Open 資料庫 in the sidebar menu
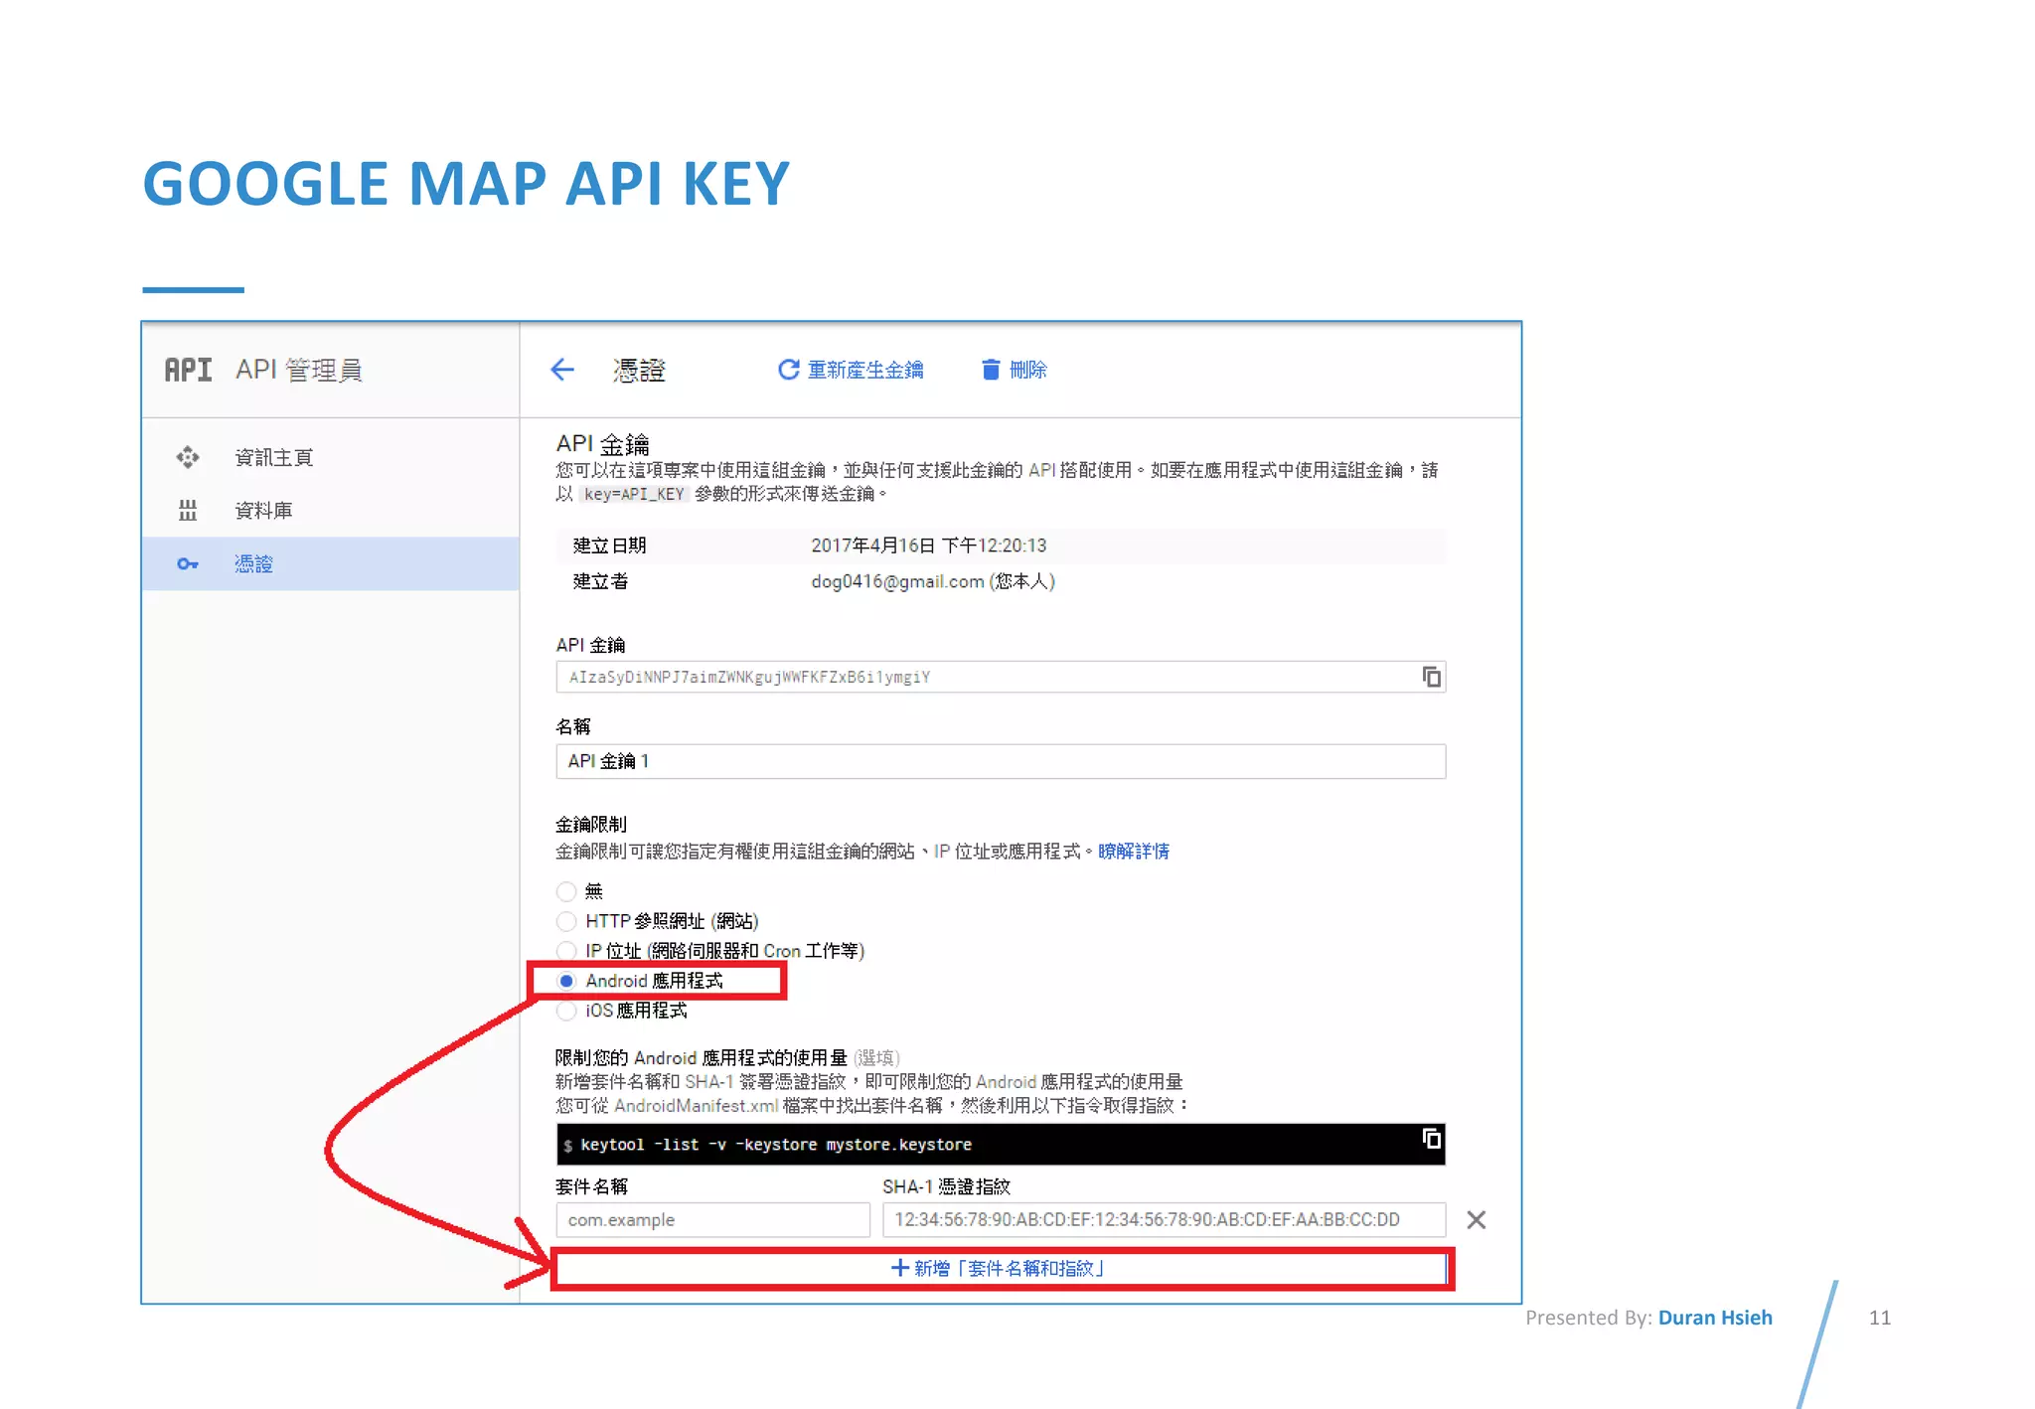 click(263, 511)
